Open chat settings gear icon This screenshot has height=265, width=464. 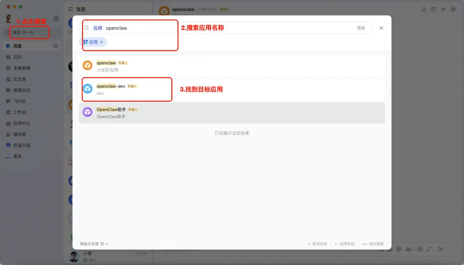[x=453, y=9]
